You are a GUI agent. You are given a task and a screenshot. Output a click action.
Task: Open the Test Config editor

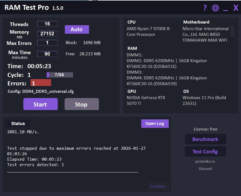pyautogui.click(x=205, y=151)
